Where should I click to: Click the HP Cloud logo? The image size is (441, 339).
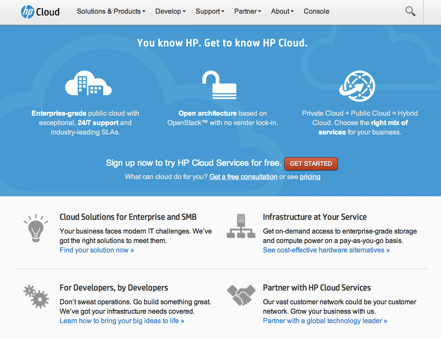tap(40, 12)
